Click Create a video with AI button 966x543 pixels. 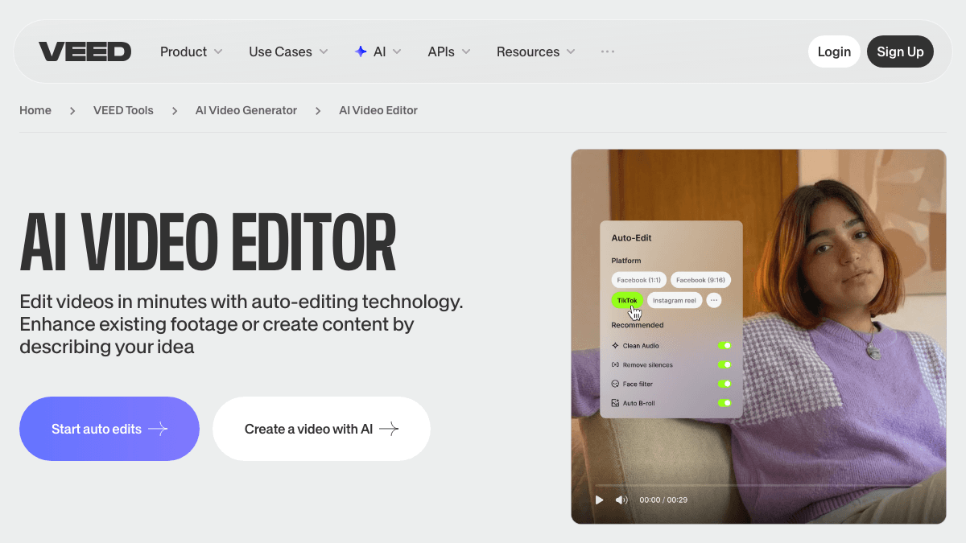(x=321, y=429)
